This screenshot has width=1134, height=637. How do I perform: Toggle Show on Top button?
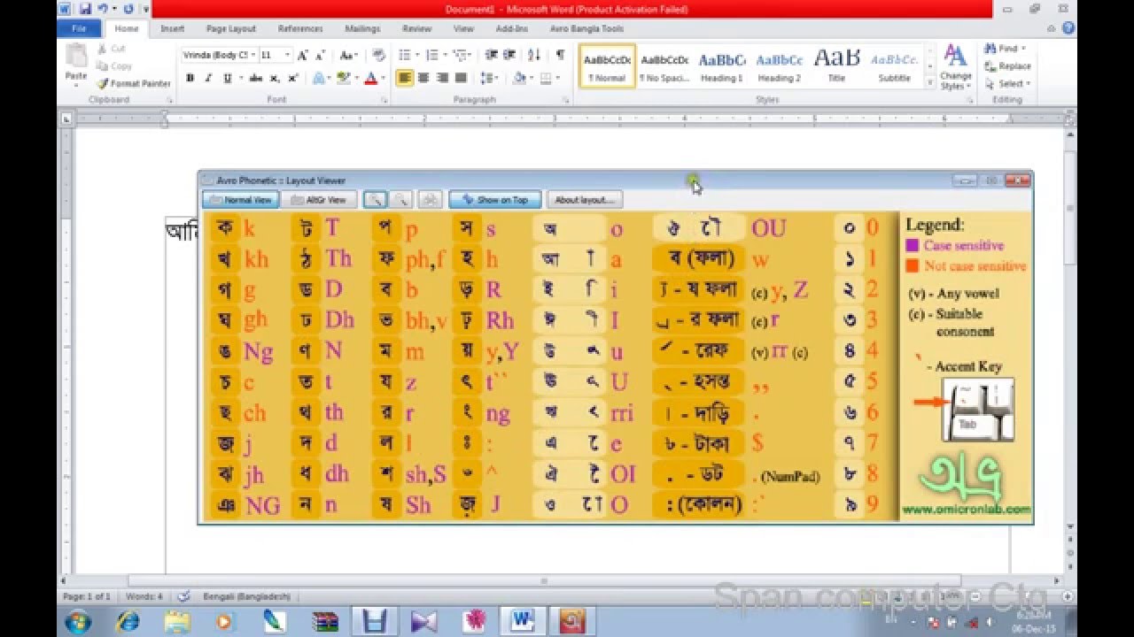(495, 200)
